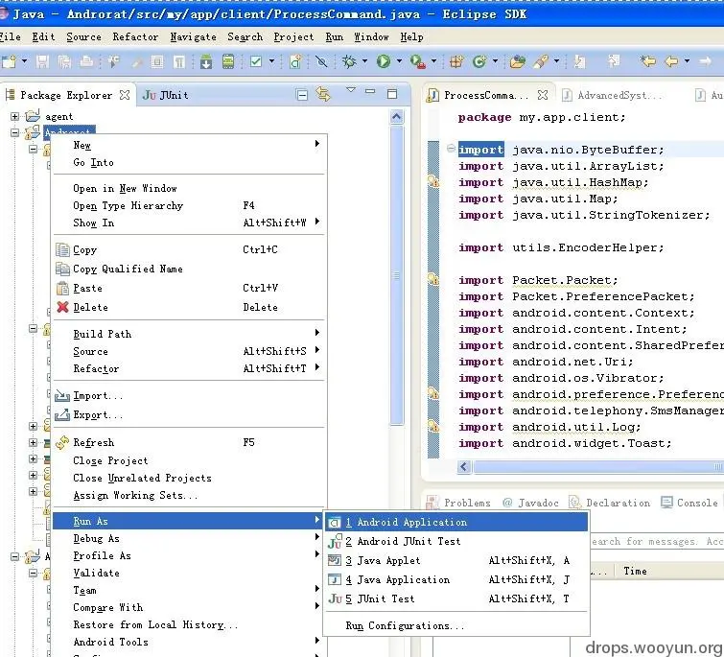Click Collapse All icon in Package Explorer
This screenshot has width=724, height=657.
point(302,95)
